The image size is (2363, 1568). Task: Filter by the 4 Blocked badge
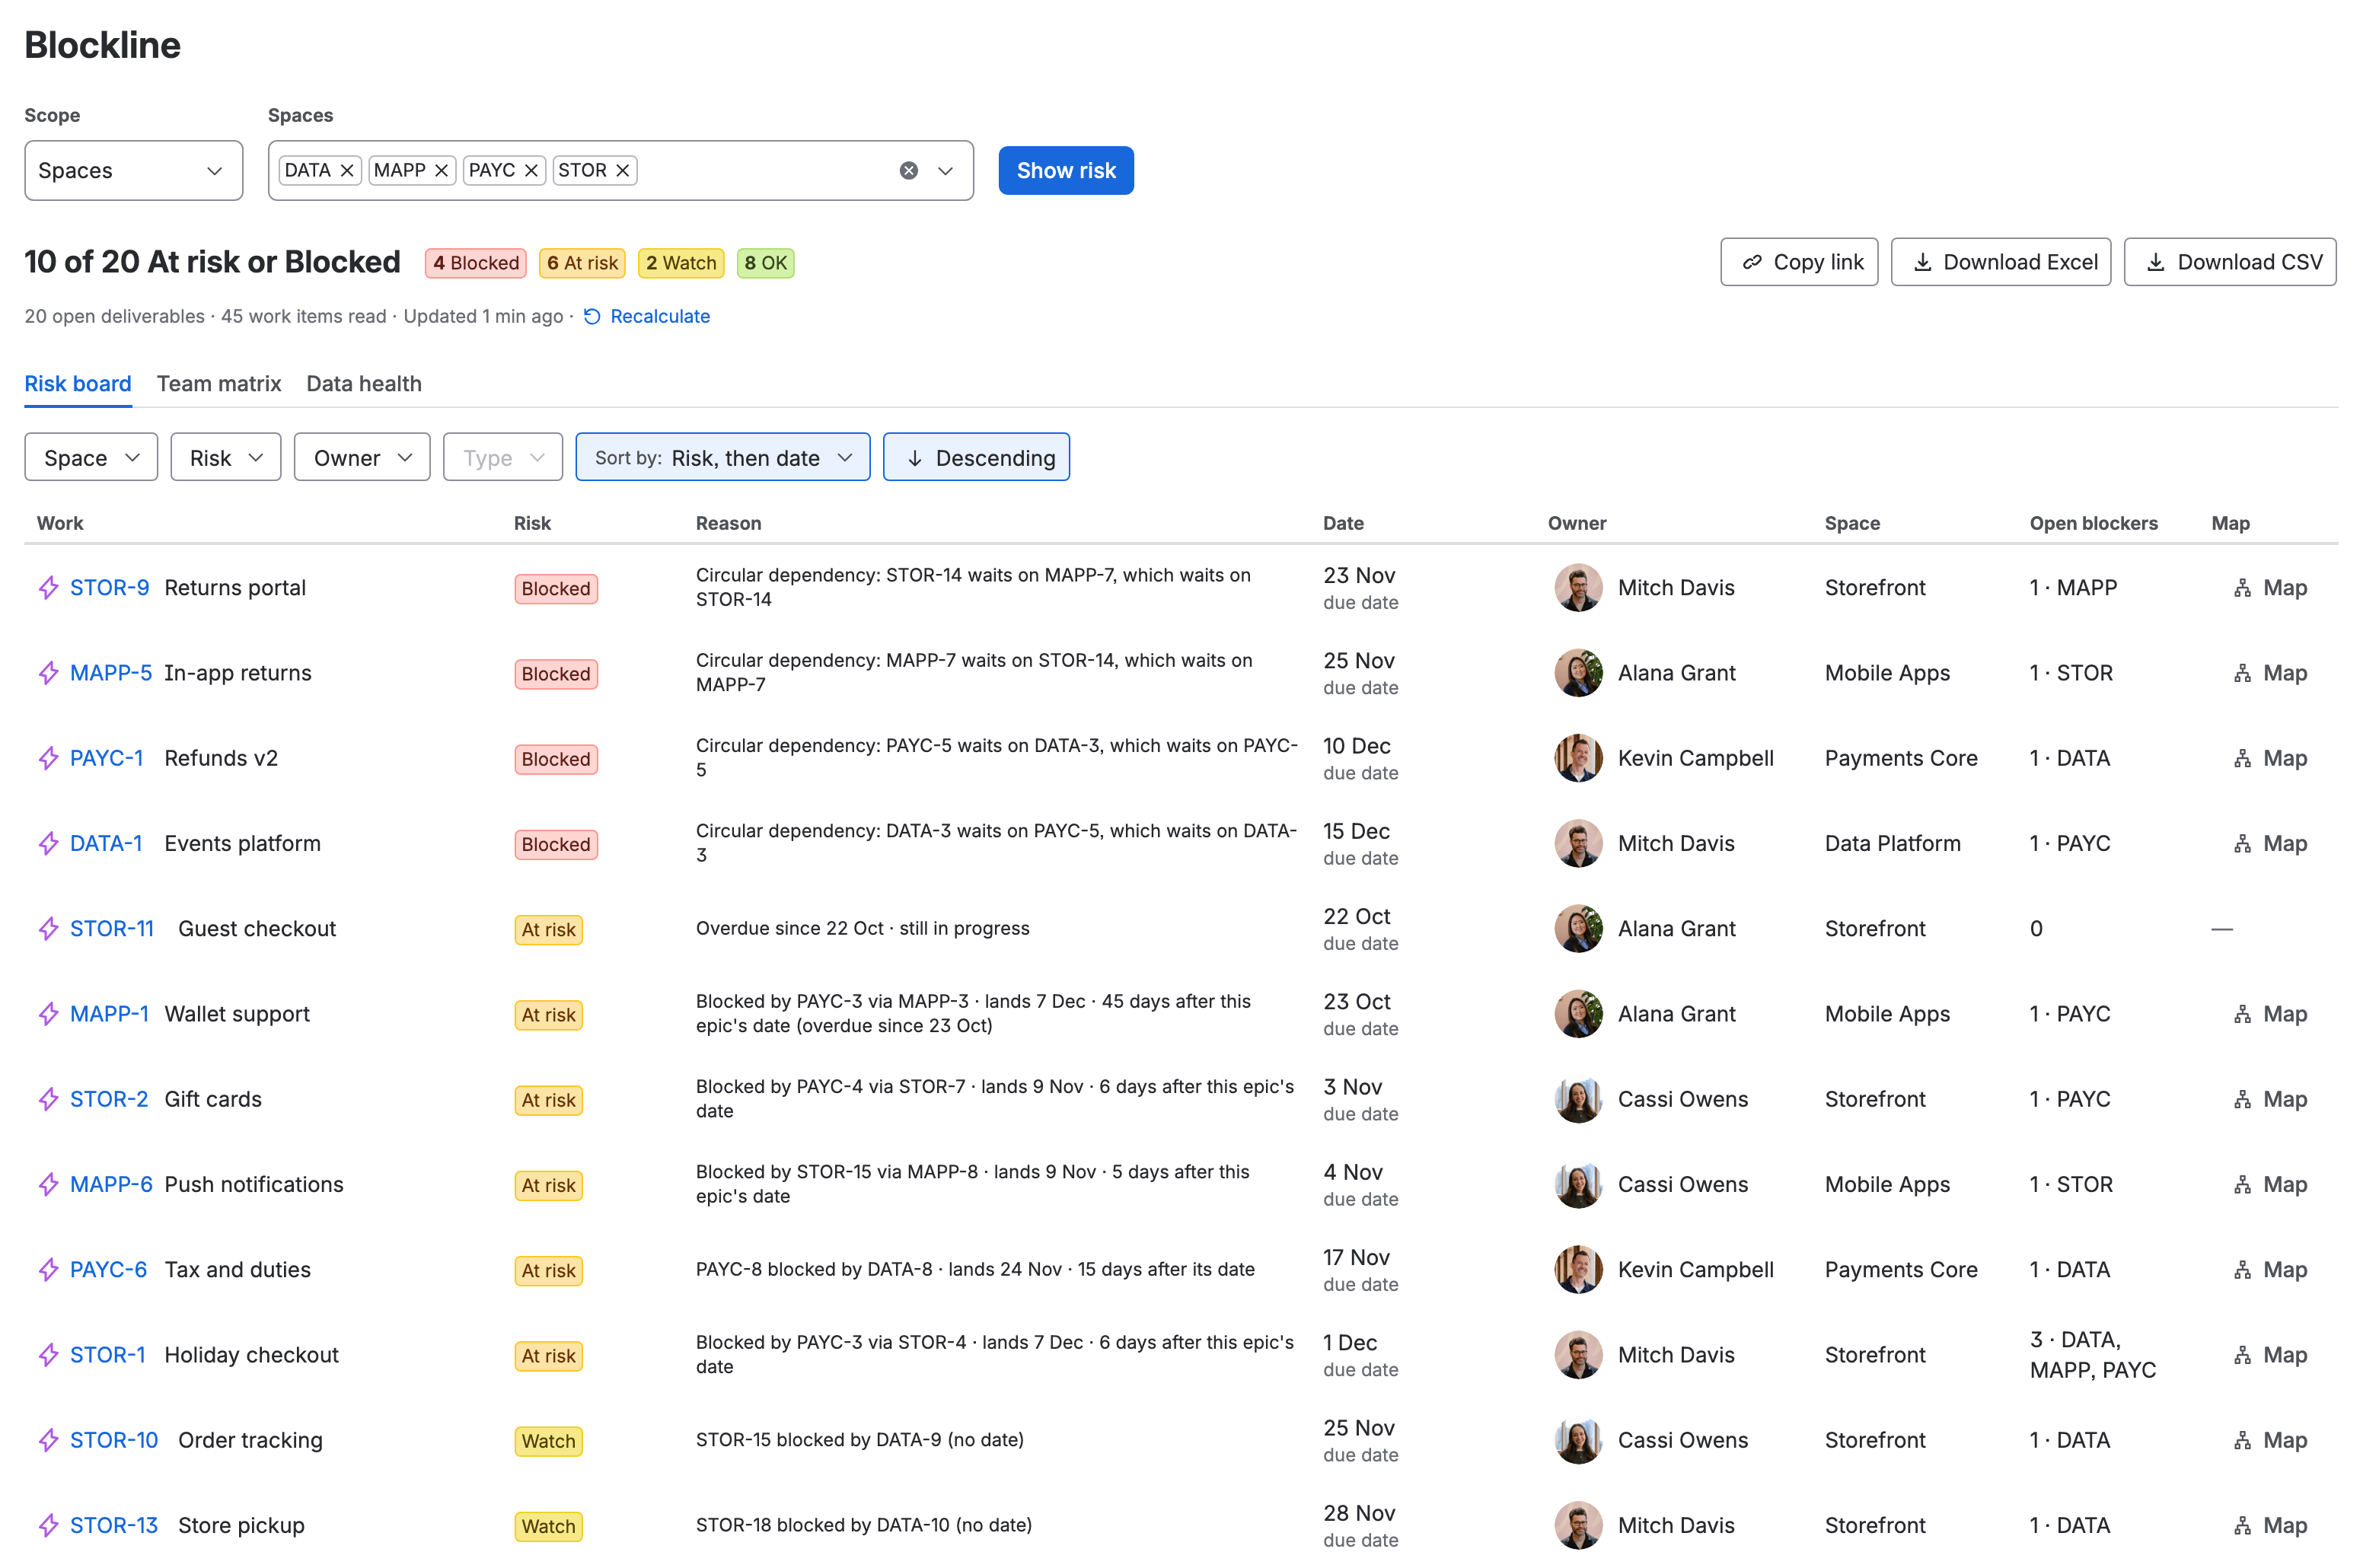pyautogui.click(x=475, y=263)
